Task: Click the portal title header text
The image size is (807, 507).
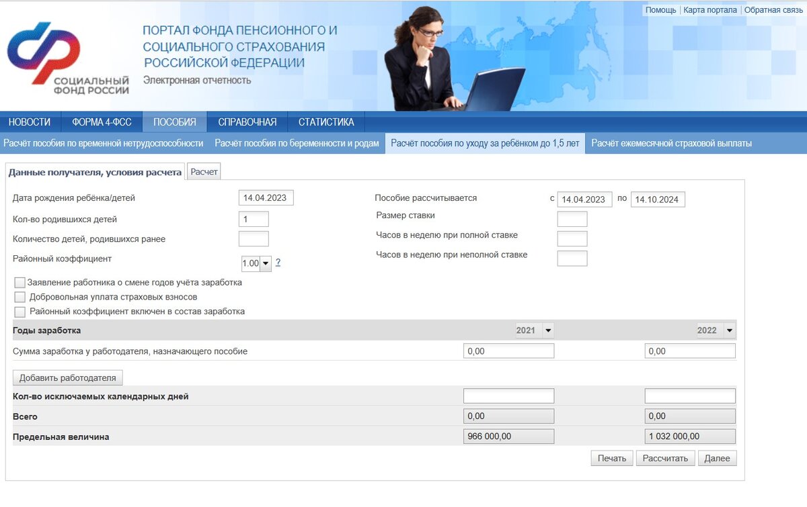Action: (240, 46)
